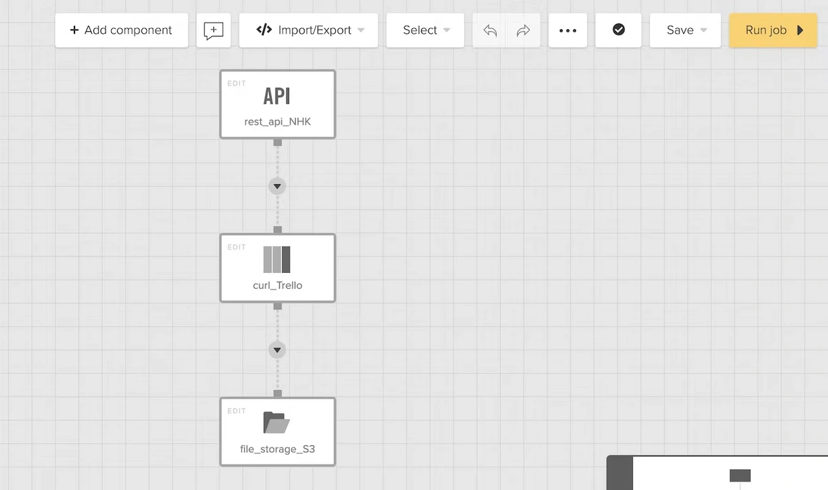This screenshot has height=490, width=828.
Task: Click EDIT on curl_Trello component
Action: (x=237, y=247)
